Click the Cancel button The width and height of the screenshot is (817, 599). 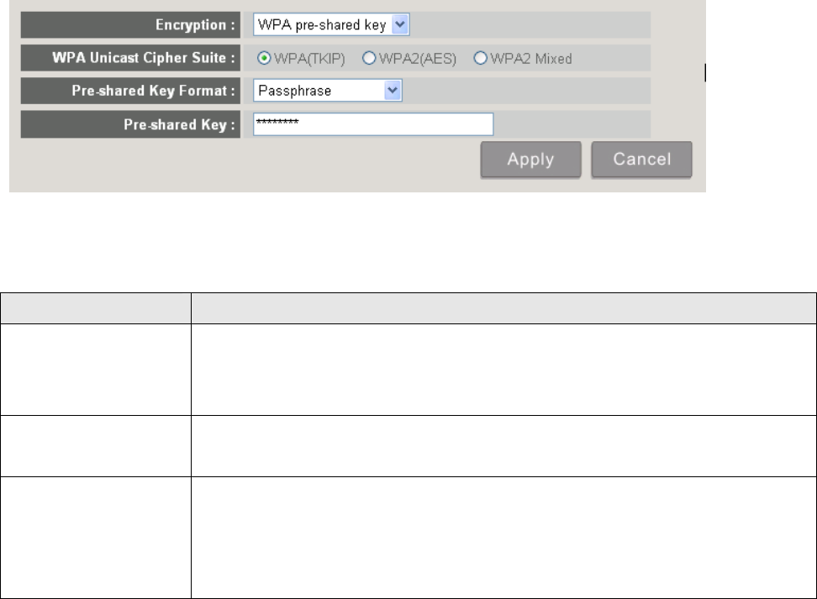[642, 160]
